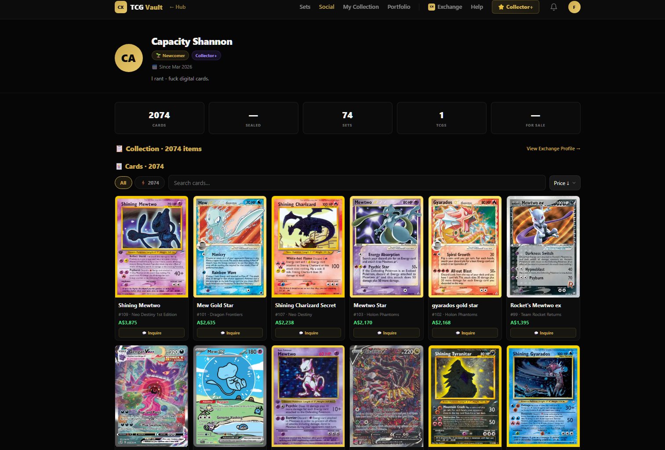Screen dimensions: 665x450
Task: Click the TCG Vault CX logo
Action: click(x=121, y=7)
